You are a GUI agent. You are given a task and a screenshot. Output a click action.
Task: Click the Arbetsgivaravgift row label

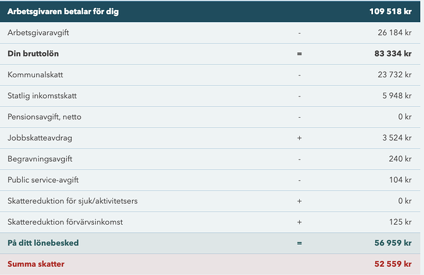[38, 33]
